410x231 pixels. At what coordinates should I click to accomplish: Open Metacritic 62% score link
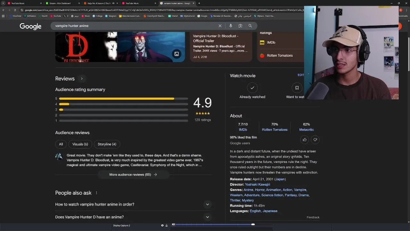click(x=307, y=130)
